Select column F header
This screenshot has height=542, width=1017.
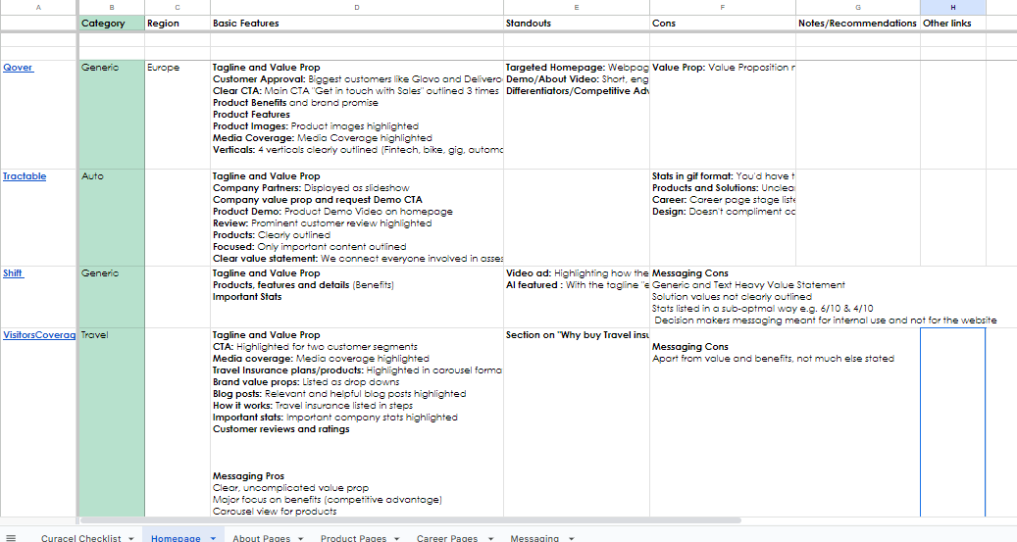click(723, 7)
